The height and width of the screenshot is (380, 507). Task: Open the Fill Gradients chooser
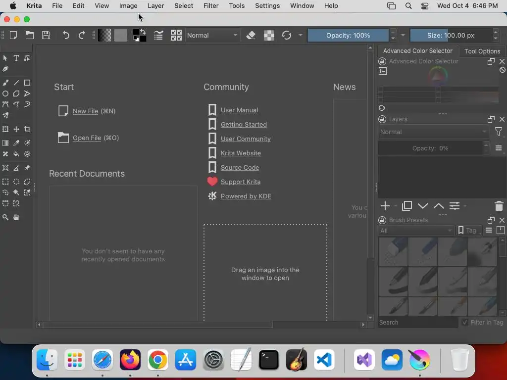(104, 35)
